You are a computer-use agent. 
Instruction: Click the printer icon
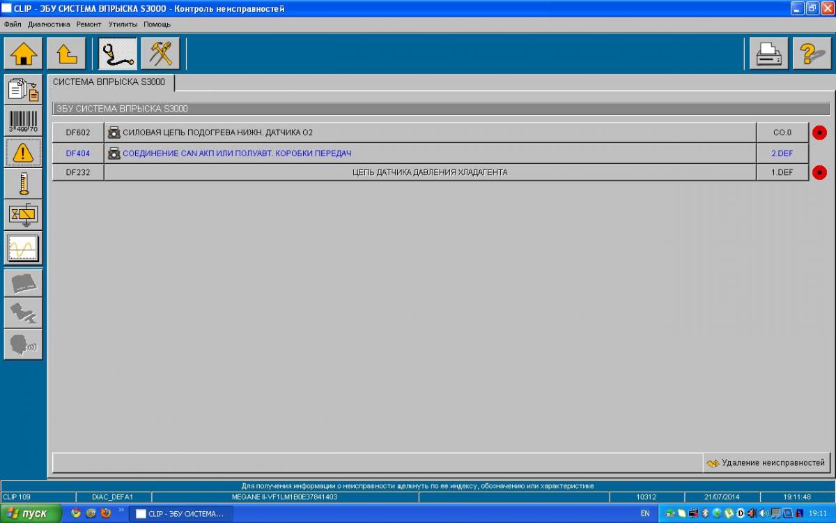768,54
